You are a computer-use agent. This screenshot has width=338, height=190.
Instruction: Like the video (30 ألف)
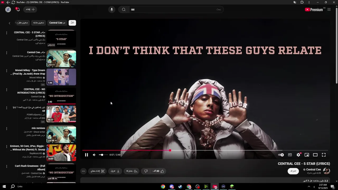pyautogui.click(x=158, y=171)
